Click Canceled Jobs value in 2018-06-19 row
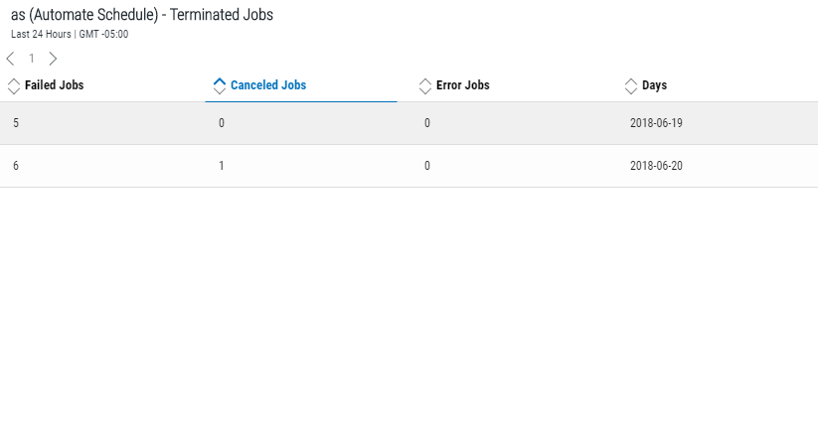This screenshot has height=431, width=818. point(222,123)
